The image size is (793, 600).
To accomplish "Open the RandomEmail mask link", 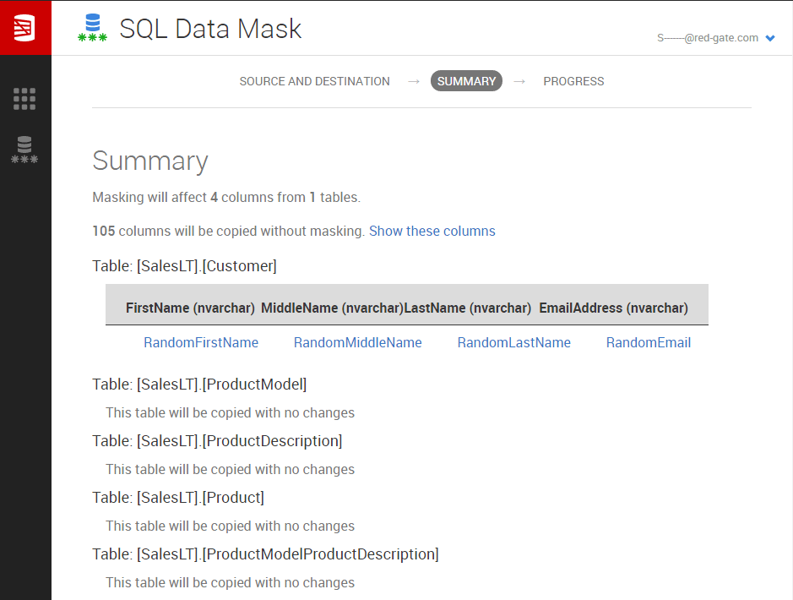I will (649, 342).
